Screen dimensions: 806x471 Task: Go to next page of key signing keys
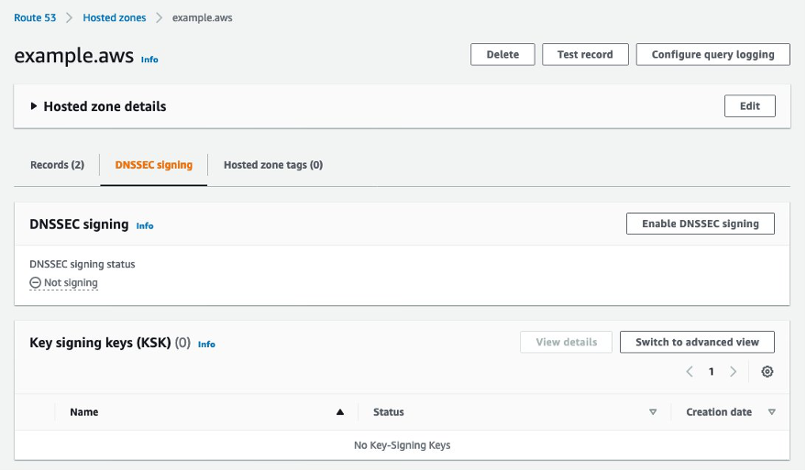point(733,371)
